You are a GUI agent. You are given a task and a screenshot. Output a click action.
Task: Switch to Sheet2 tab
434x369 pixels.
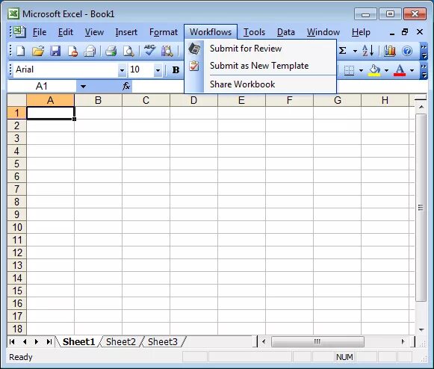(x=121, y=342)
